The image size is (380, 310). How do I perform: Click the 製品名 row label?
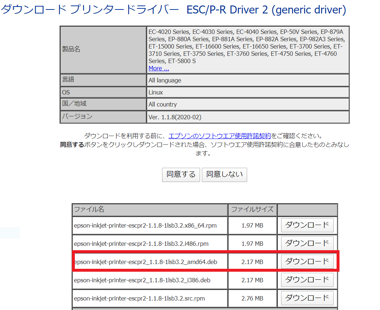pyautogui.click(x=71, y=49)
